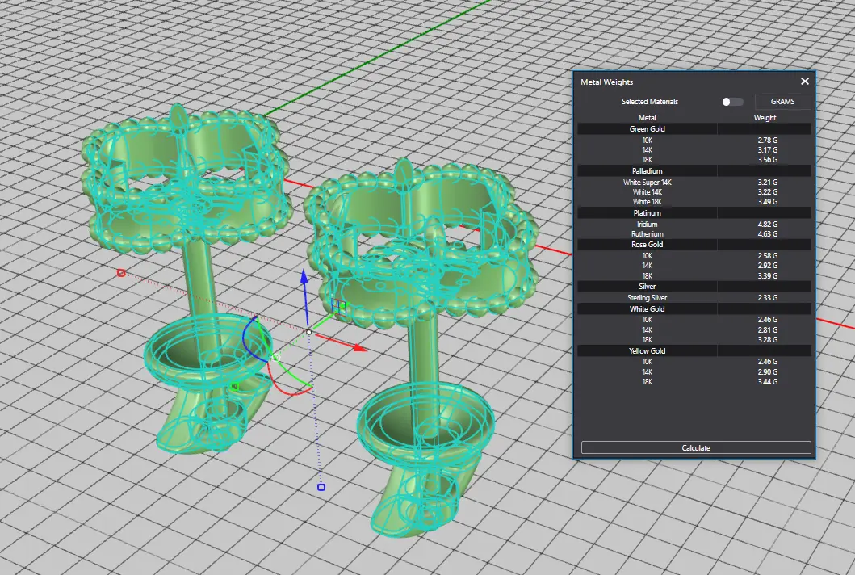This screenshot has width=855, height=575.
Task: Click the 4.82 G Iridium weight
Action: click(x=767, y=225)
